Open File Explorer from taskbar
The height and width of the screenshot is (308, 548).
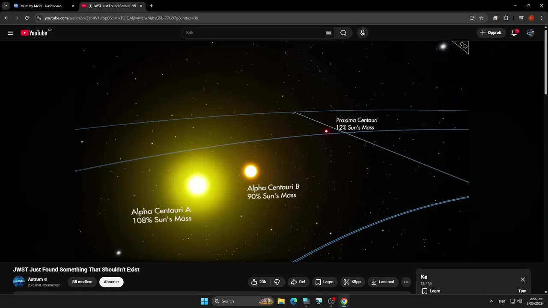281,301
